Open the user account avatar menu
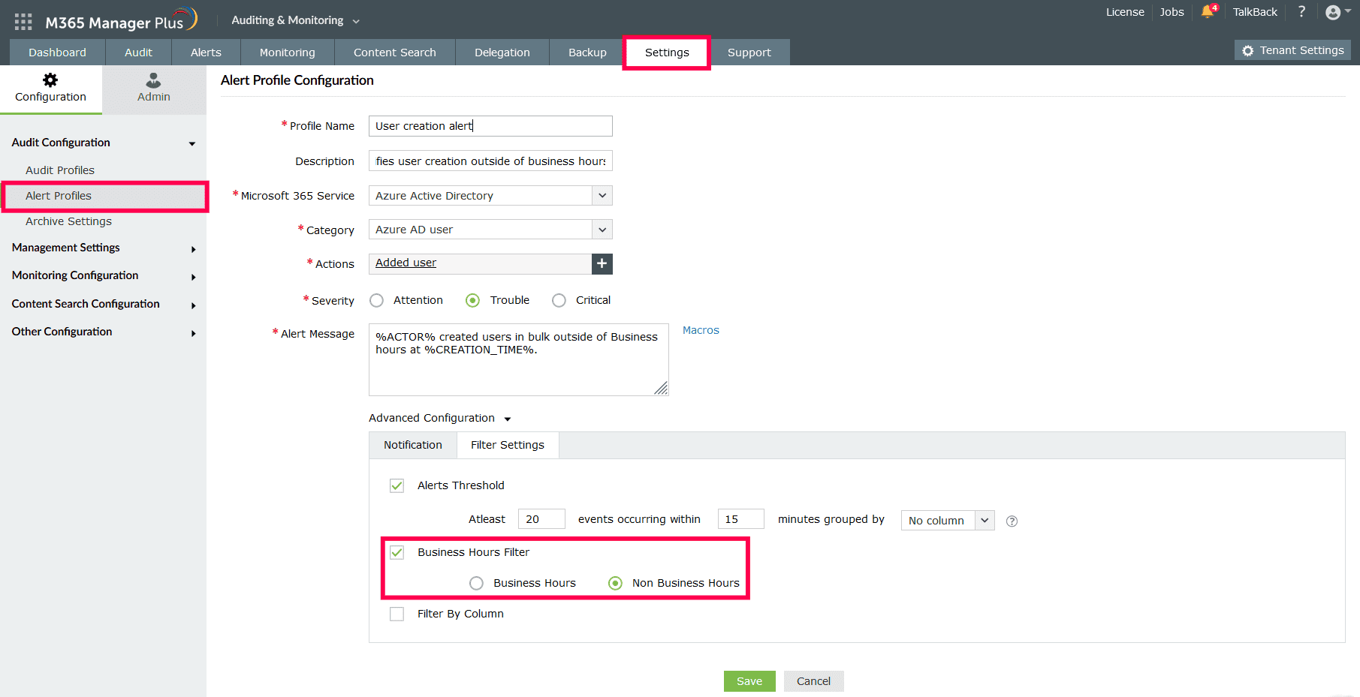 1337,12
